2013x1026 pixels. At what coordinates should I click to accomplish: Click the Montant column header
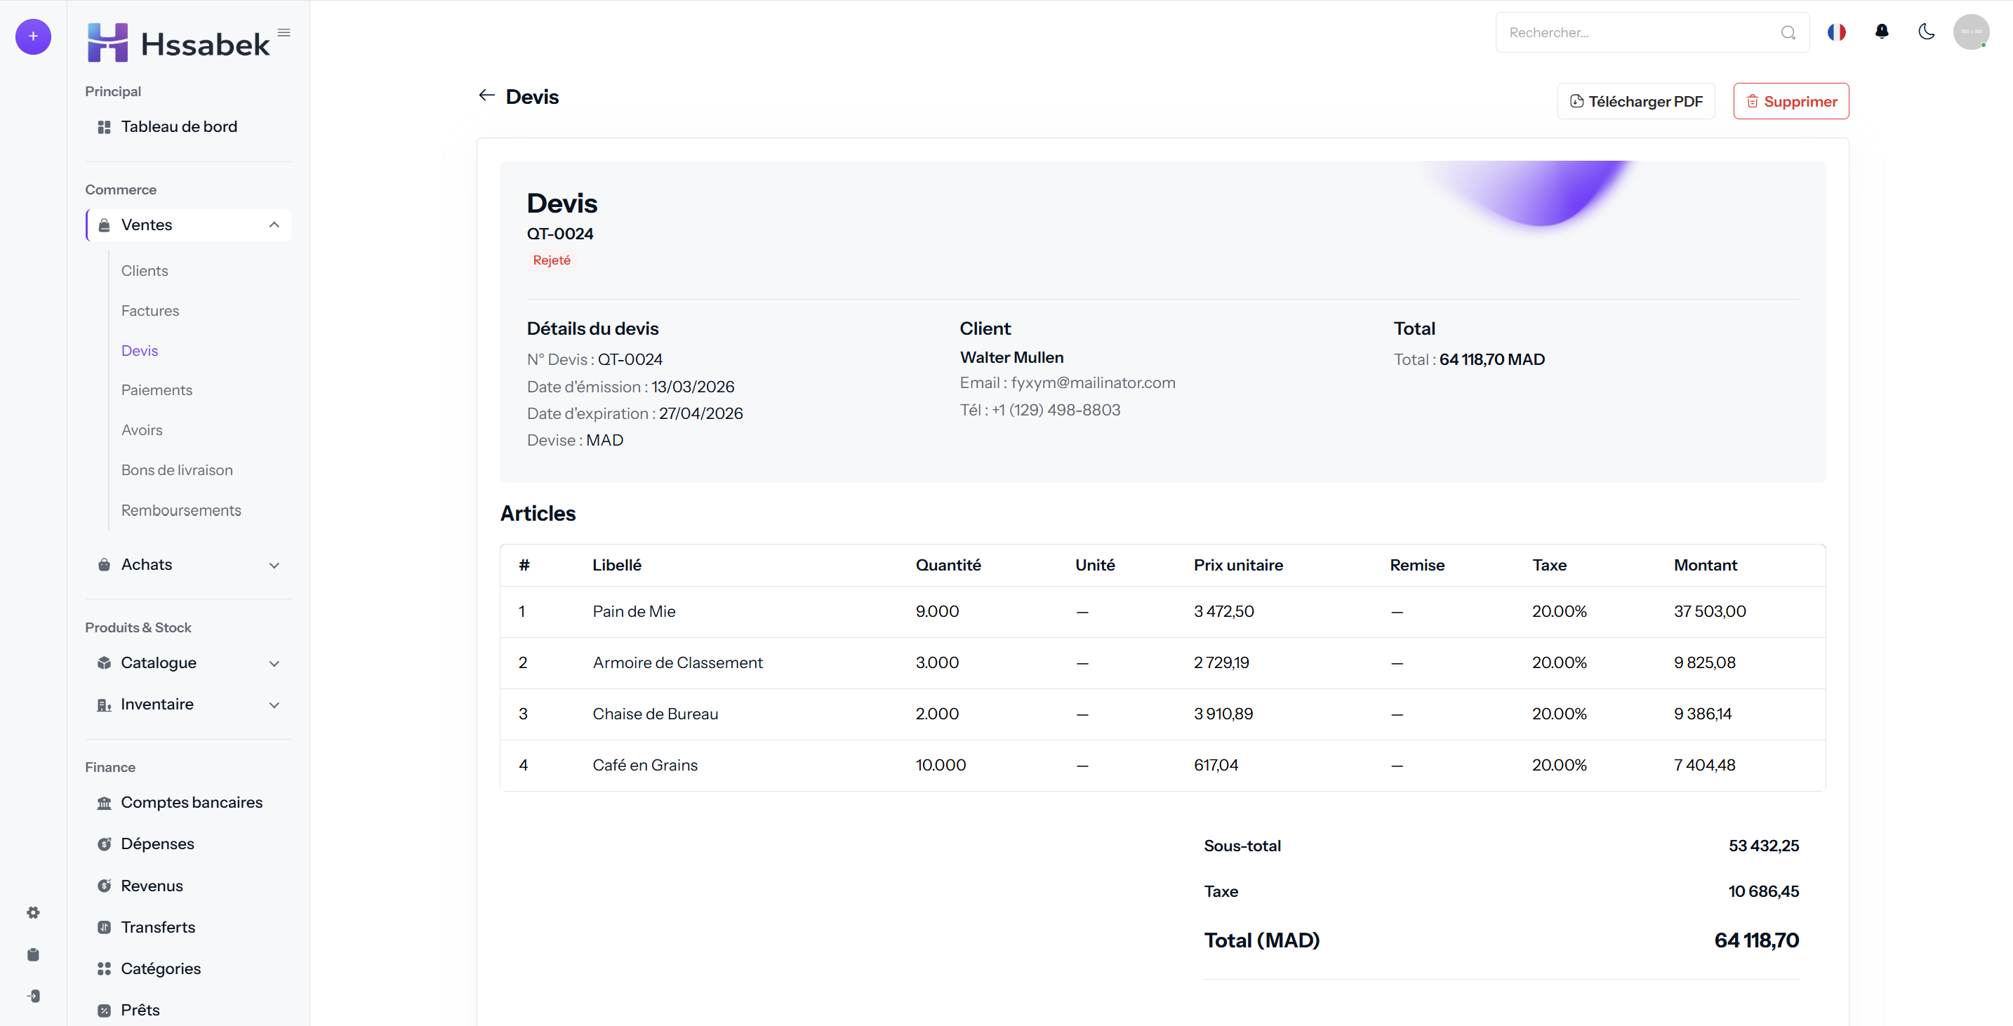(x=1704, y=565)
